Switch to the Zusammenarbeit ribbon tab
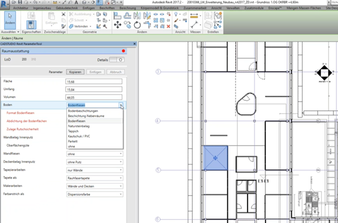The width and height of the screenshot is (338, 223). tap(195, 8)
